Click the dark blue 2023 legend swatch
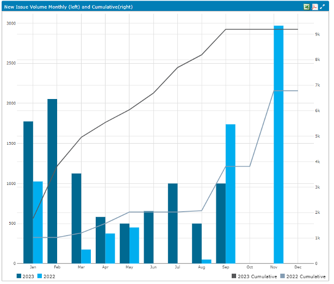 (x=20, y=276)
